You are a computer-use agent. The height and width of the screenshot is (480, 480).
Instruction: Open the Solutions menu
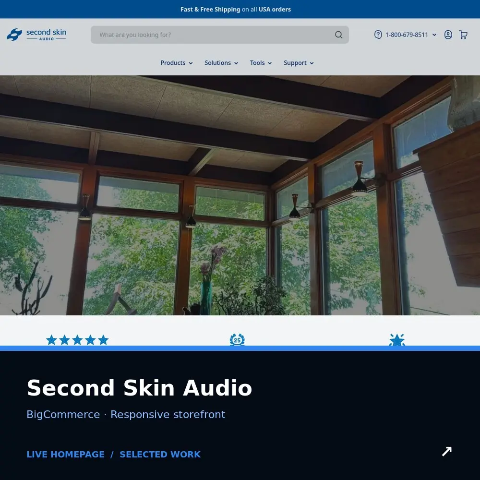pyautogui.click(x=221, y=63)
